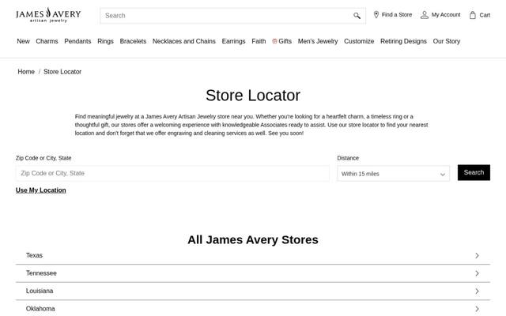This screenshot has width=506, height=316.
Task: Open Find a Store link
Action: tap(393, 14)
